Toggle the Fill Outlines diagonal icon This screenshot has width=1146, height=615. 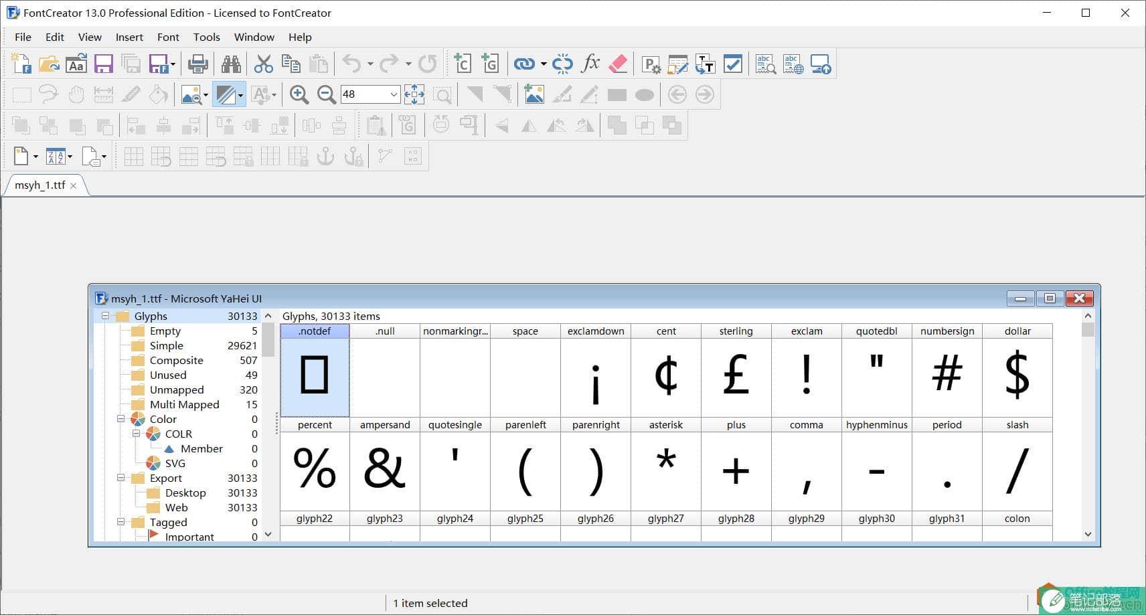[x=226, y=94]
